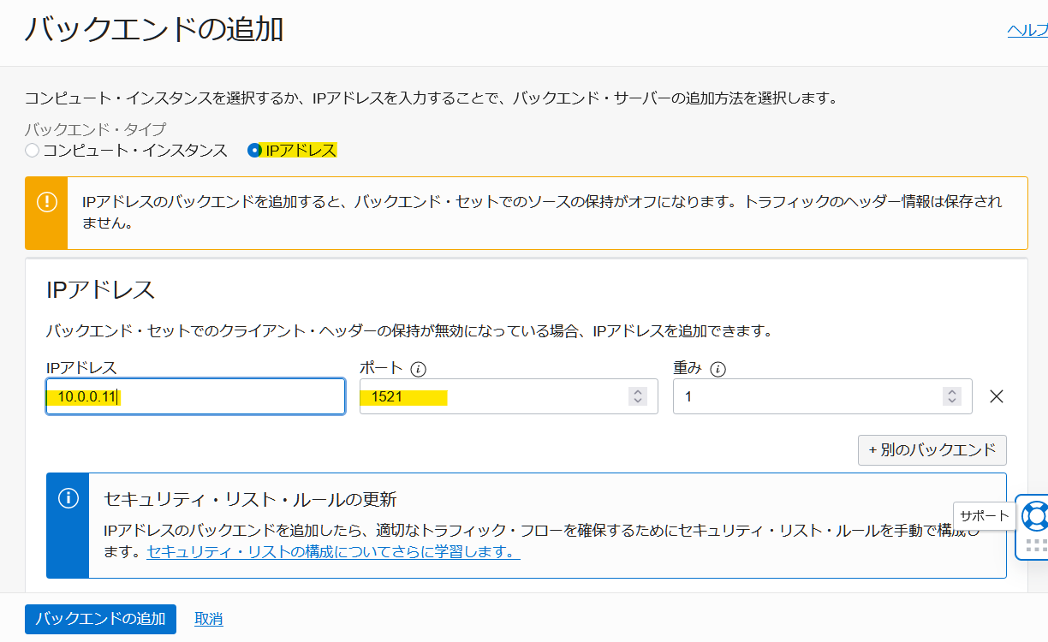Click the IPアドレス input field with 10.0.0.11
Image resolution: width=1048 pixels, height=642 pixels.
coord(195,396)
